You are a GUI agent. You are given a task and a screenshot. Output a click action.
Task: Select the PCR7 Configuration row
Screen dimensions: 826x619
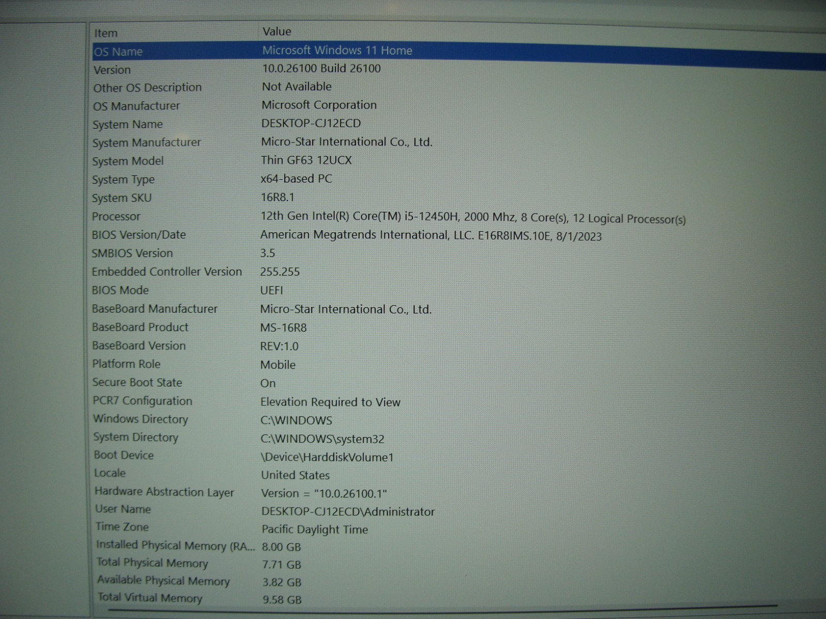(142, 401)
